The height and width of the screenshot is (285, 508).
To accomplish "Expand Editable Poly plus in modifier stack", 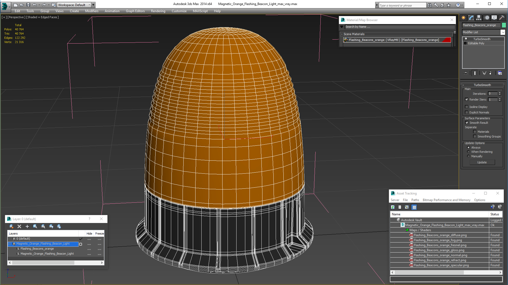I will (x=465, y=43).
